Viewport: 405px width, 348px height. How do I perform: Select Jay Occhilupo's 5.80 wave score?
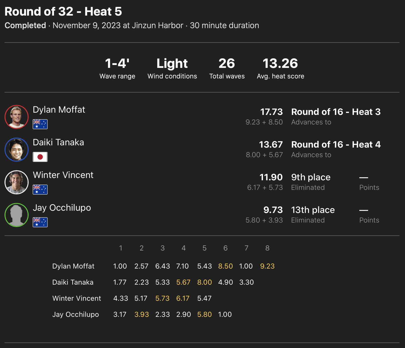click(205, 314)
